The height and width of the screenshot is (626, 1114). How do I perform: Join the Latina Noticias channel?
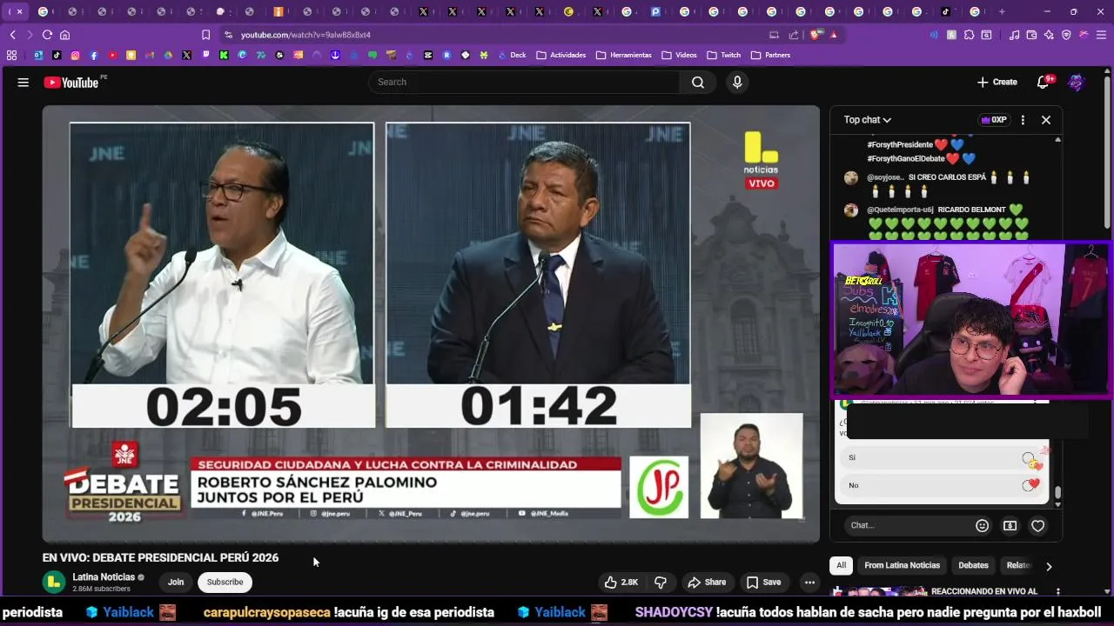(x=176, y=583)
